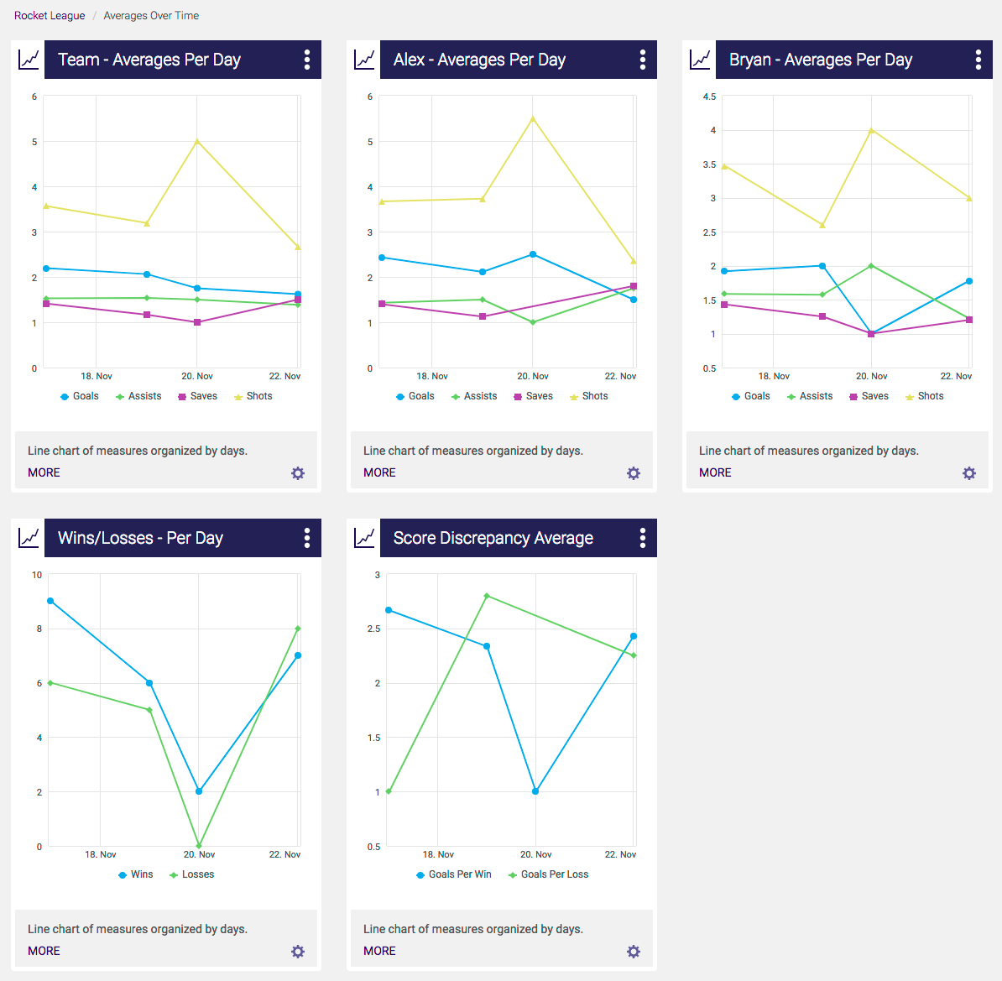Open settings gear on Bryan's card
Image resolution: width=1002 pixels, height=981 pixels.
[968, 473]
